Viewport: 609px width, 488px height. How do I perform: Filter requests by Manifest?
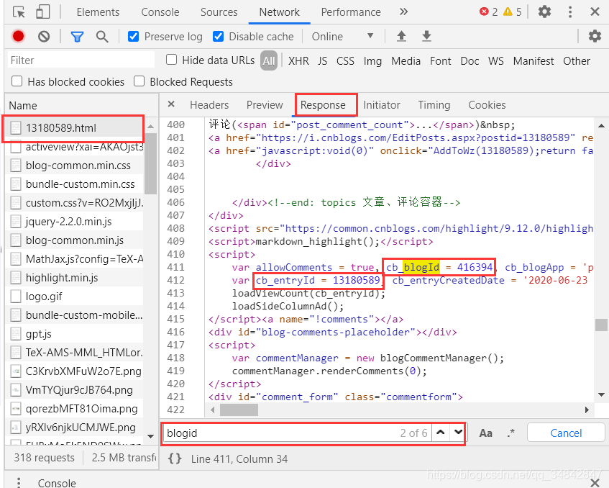click(x=534, y=61)
